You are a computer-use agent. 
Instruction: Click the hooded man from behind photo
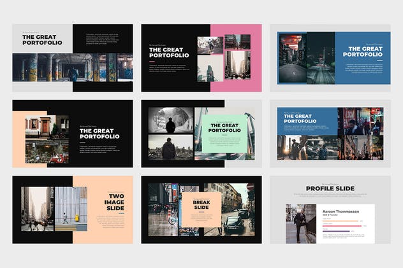pos(170,147)
